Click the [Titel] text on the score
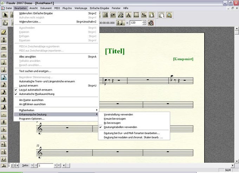The height and width of the screenshot is (173, 239). click(x=115, y=51)
